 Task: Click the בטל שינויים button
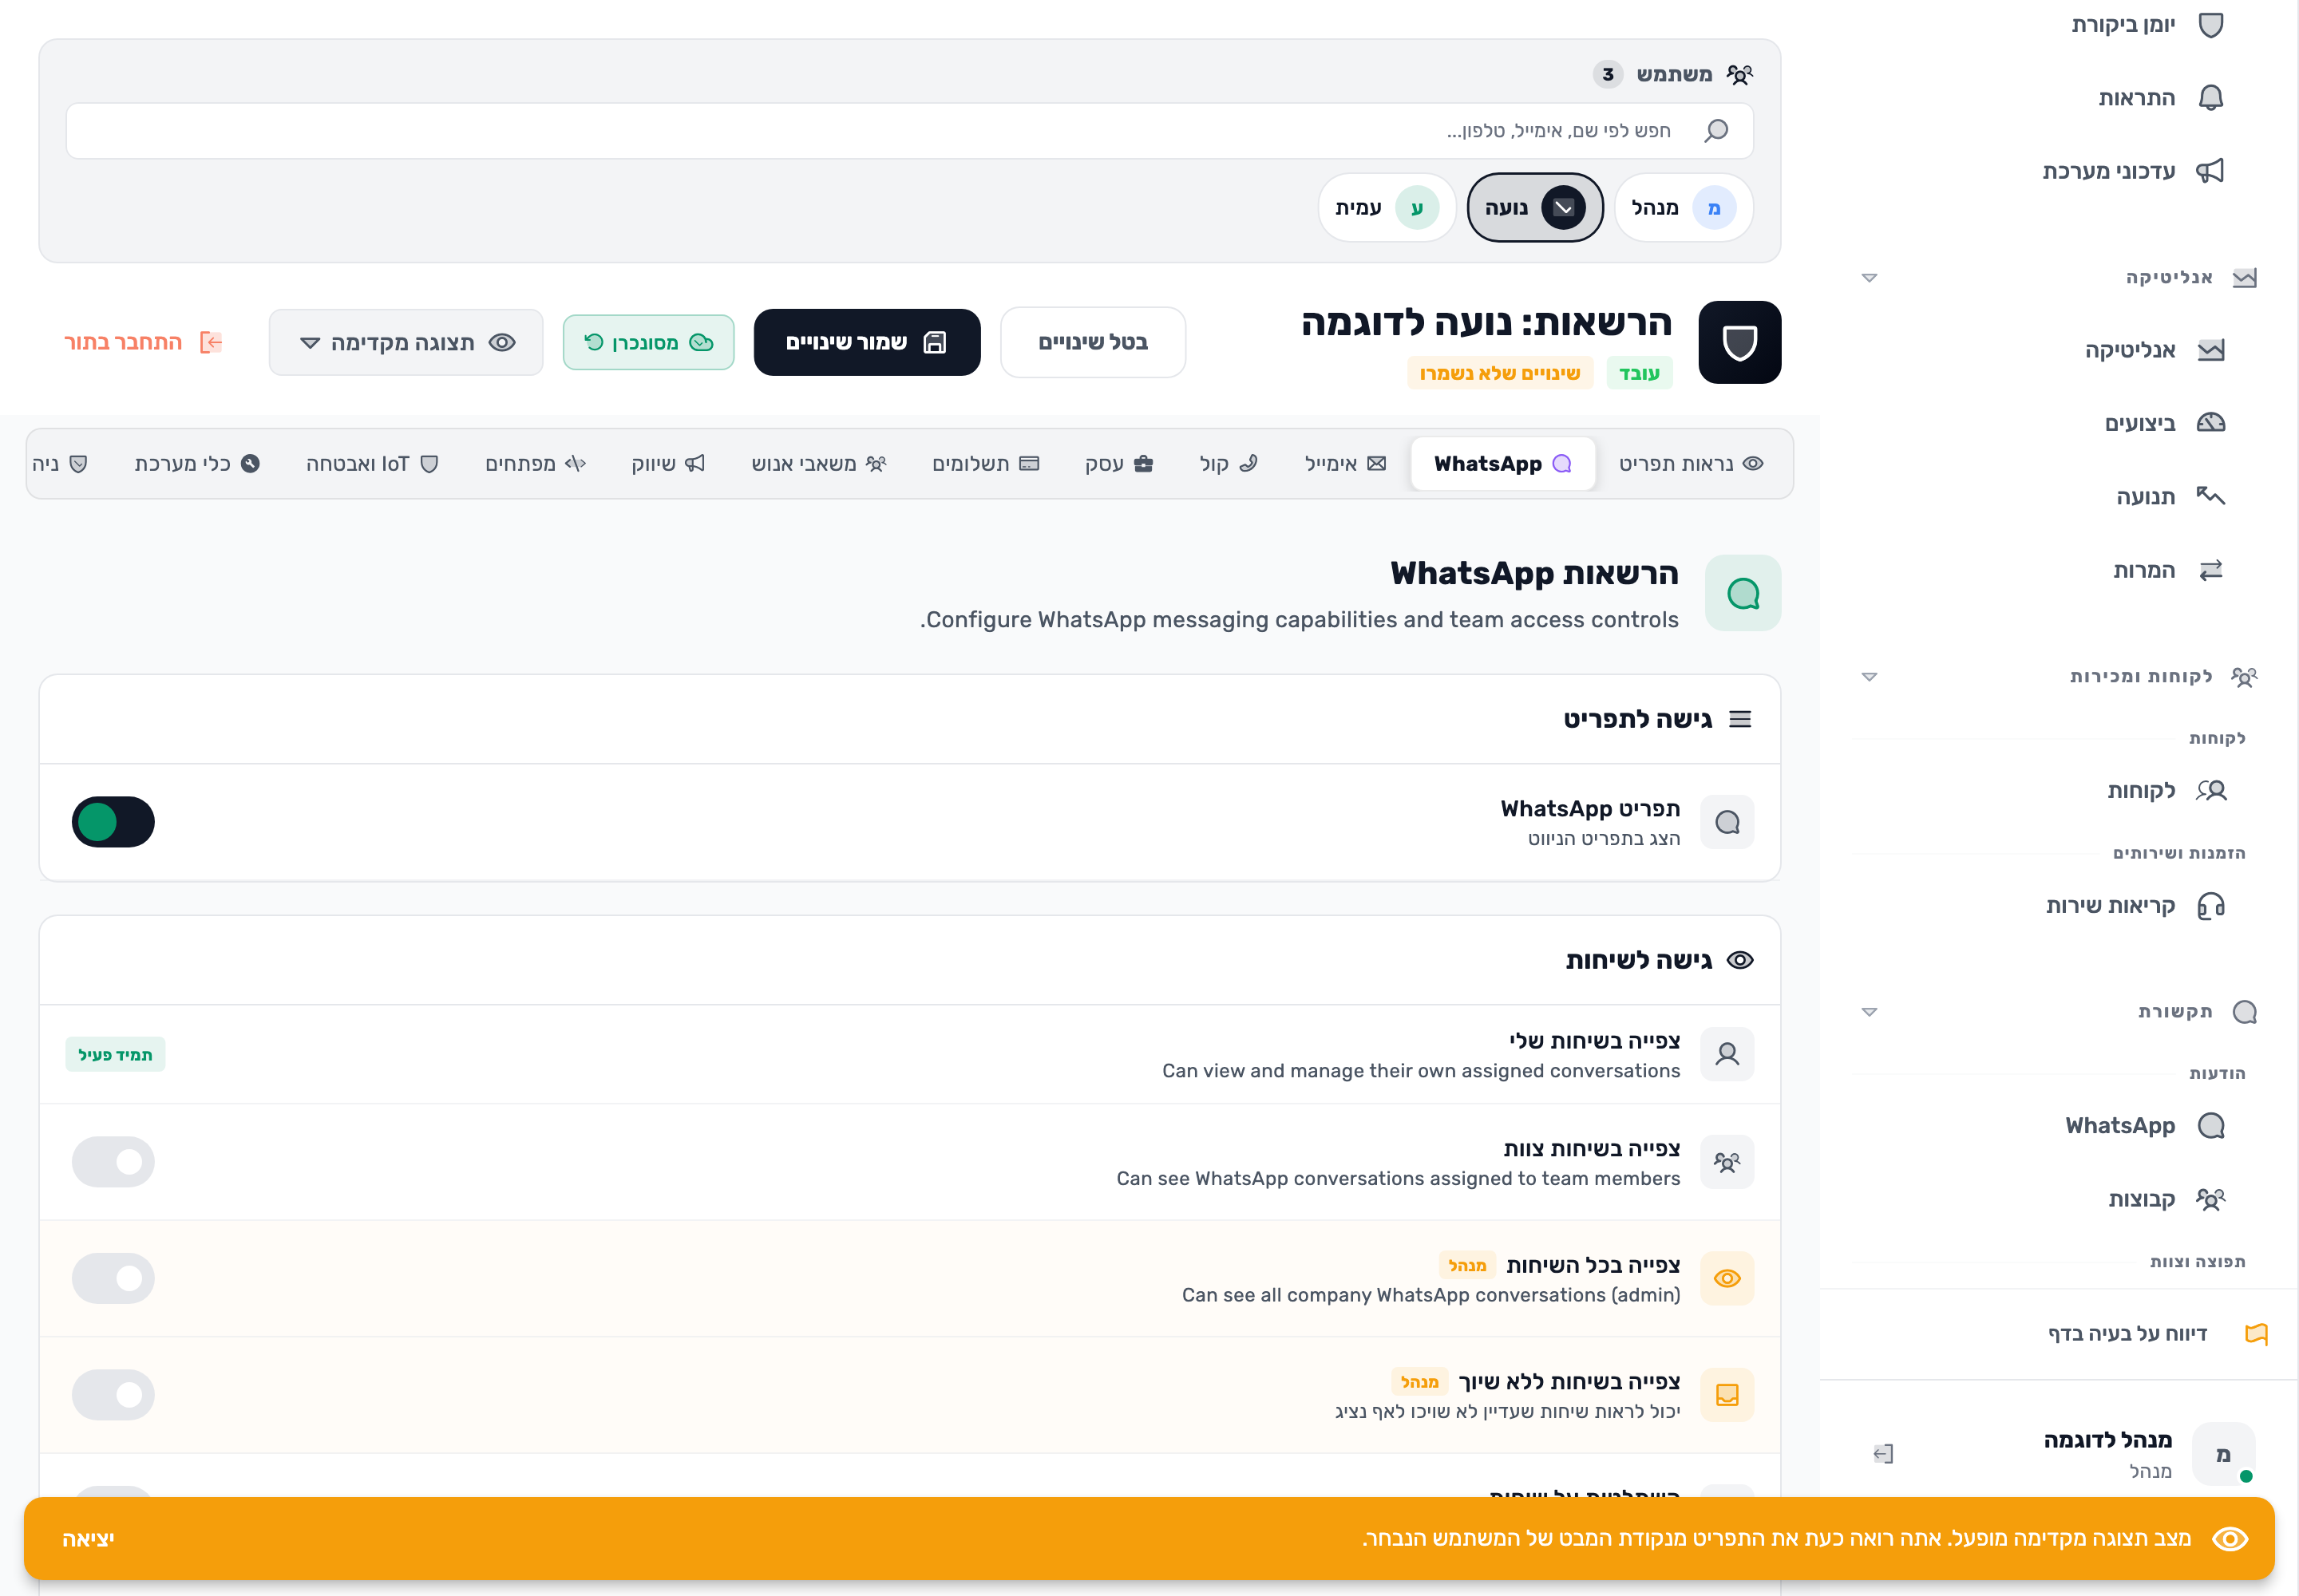tap(1093, 342)
